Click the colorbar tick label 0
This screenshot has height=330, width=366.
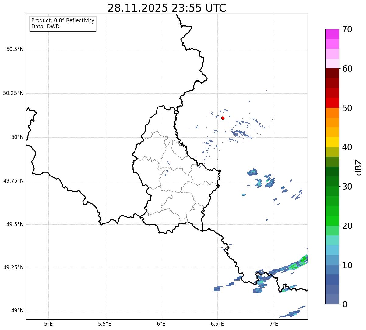[x=345, y=304]
